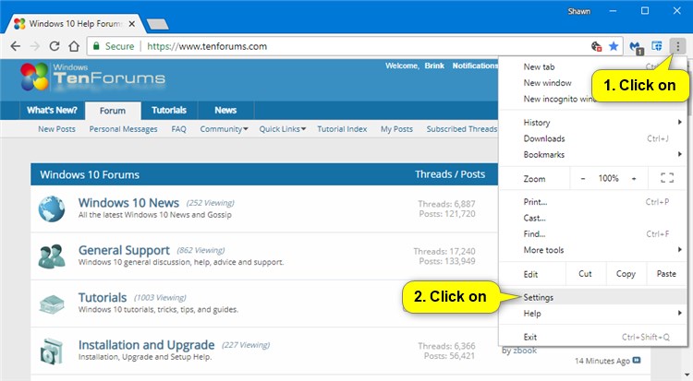Open cookie blocked icon in address bar
The width and height of the screenshot is (693, 381).
pyautogui.click(x=596, y=46)
